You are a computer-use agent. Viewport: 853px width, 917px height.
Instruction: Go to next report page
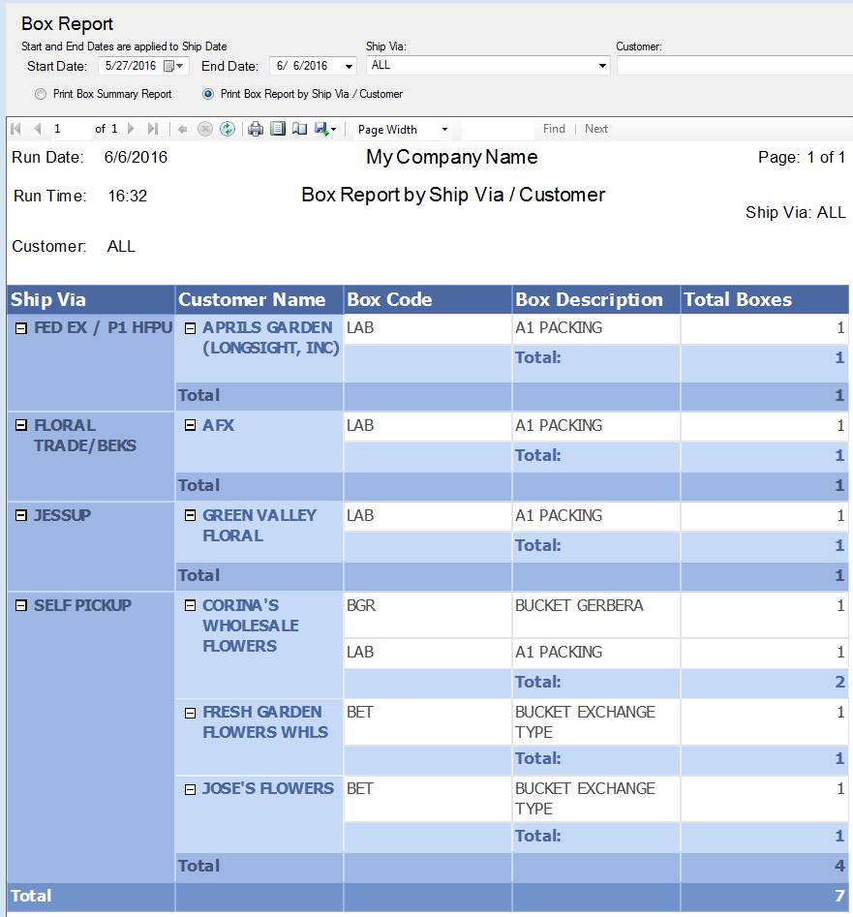131,129
